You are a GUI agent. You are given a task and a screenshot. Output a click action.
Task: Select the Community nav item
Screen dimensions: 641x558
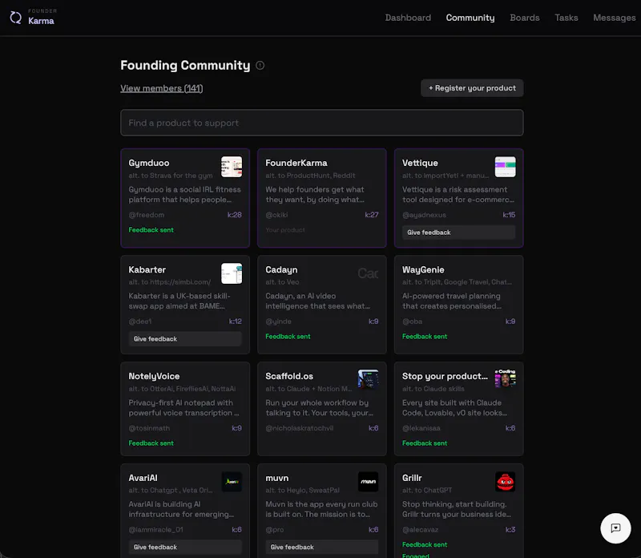click(470, 18)
